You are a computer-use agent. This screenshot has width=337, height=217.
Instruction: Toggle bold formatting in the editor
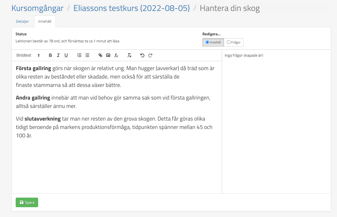(x=50, y=55)
